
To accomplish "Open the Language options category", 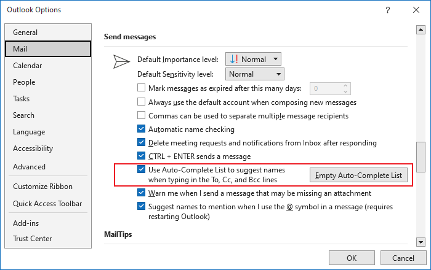I will pyautogui.click(x=48, y=132).
